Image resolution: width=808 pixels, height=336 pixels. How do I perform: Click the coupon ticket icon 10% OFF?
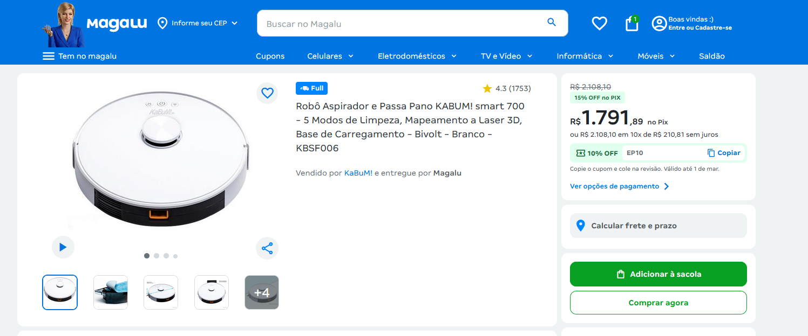click(580, 153)
